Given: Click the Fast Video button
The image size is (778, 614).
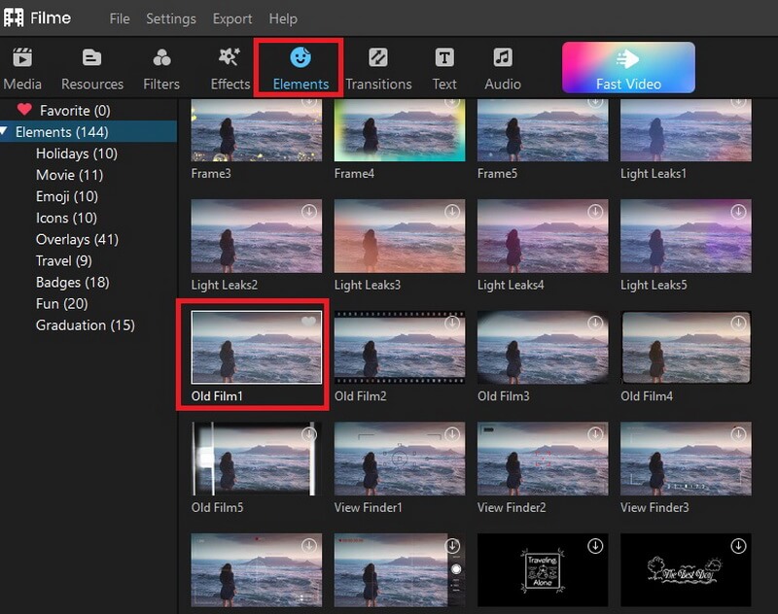Looking at the screenshot, I should point(630,68).
